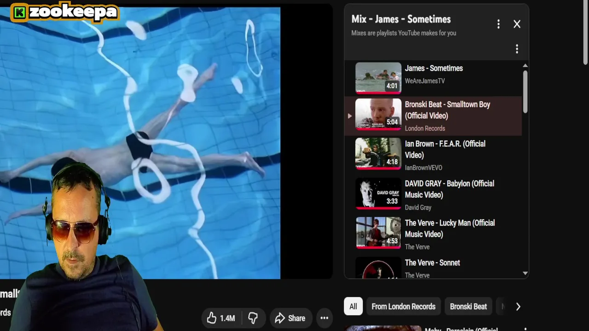Select From London Records filter chip
Viewport: 589px width, 331px height.
(404, 307)
